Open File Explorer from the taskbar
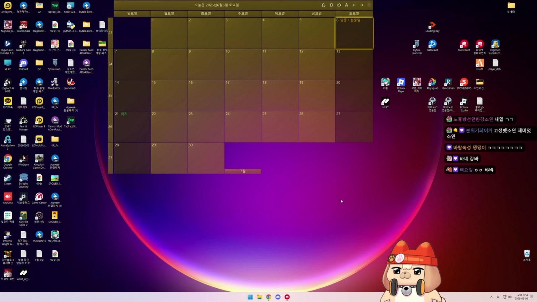The width and height of the screenshot is (537, 302). (x=259, y=297)
